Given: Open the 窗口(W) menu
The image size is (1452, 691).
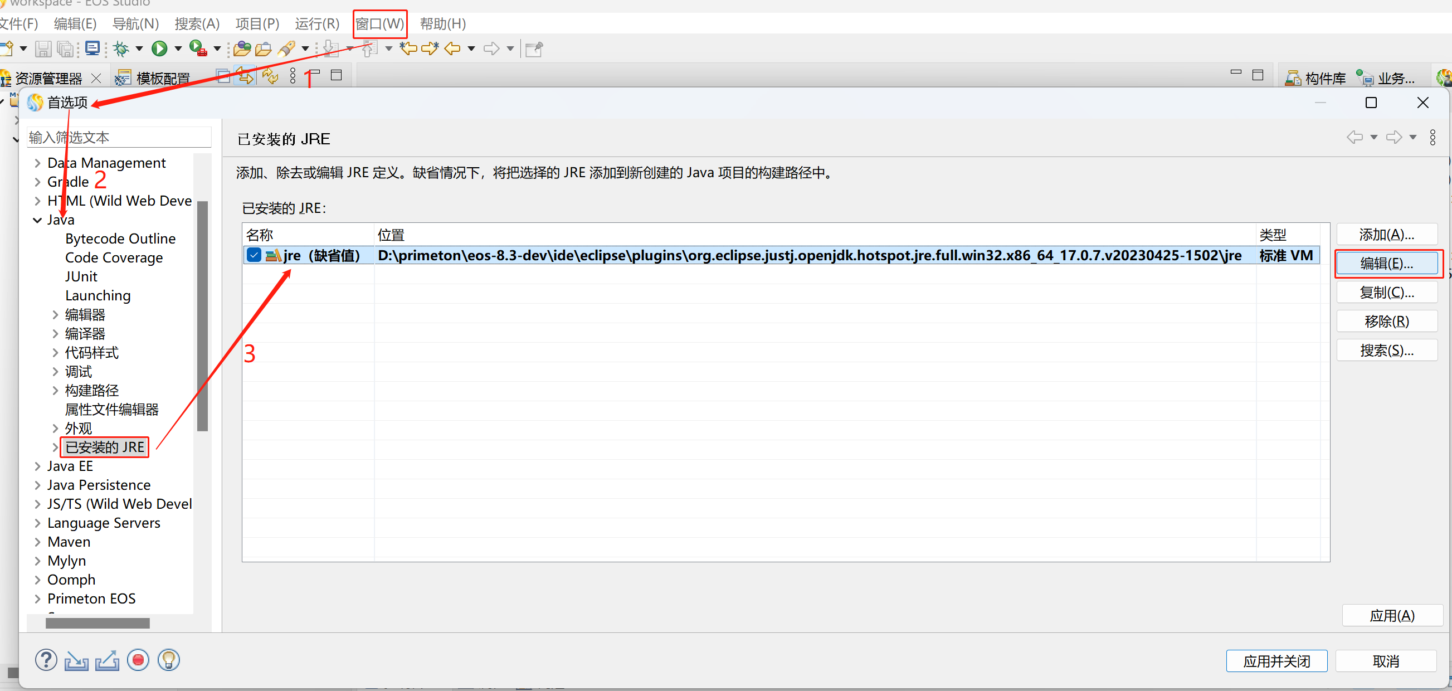Looking at the screenshot, I should click(x=379, y=23).
